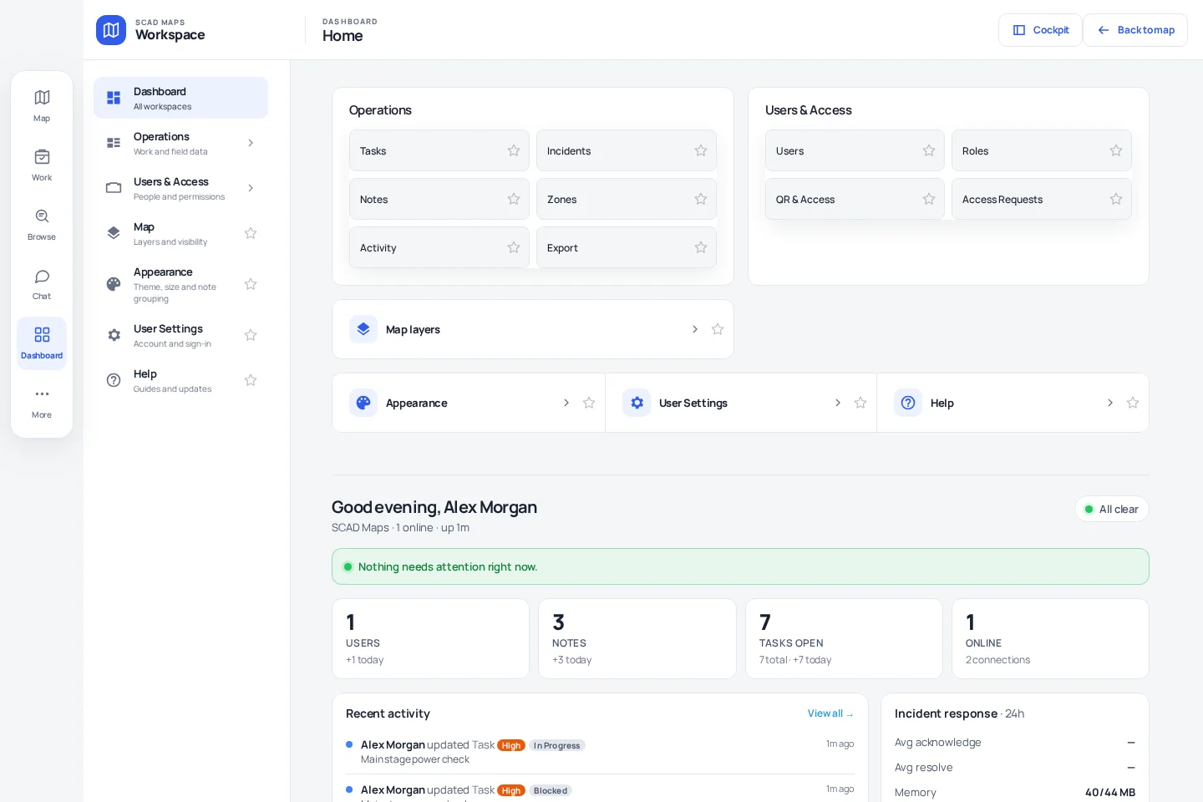Open Browse in the left rail
This screenshot has width=1203, height=802.
(x=42, y=225)
